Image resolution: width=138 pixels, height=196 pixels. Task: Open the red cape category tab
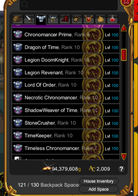point(65,19)
